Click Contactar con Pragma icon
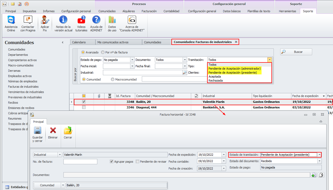The height and width of the screenshot is (190, 333). click(x=28, y=20)
